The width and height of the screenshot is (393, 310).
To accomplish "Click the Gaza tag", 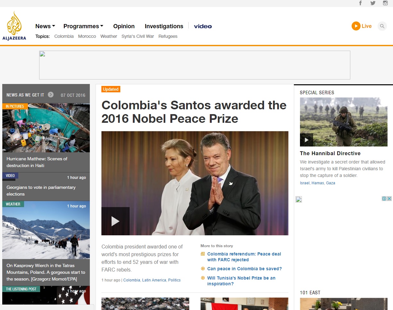I will coord(330,183).
